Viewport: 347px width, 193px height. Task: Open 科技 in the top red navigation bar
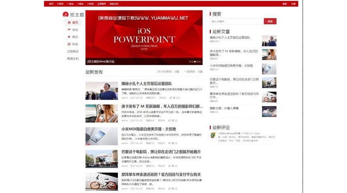pyautogui.click(x=91, y=4)
